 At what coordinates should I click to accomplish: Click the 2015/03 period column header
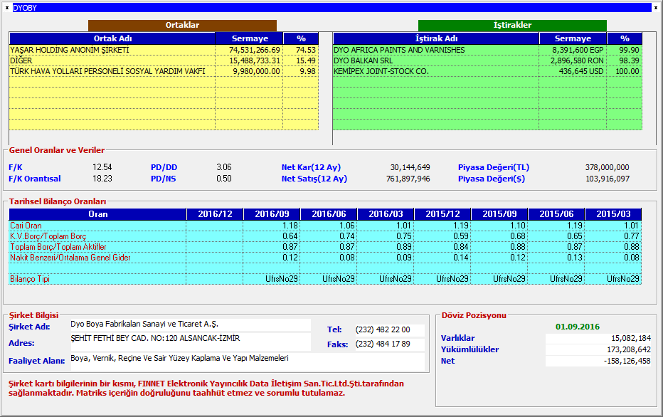point(613,214)
